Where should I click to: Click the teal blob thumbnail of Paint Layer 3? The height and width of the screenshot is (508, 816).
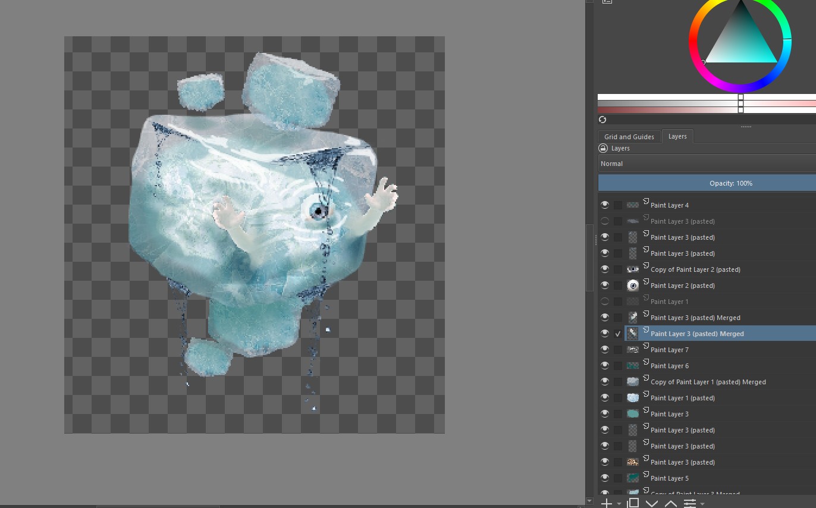pos(633,414)
